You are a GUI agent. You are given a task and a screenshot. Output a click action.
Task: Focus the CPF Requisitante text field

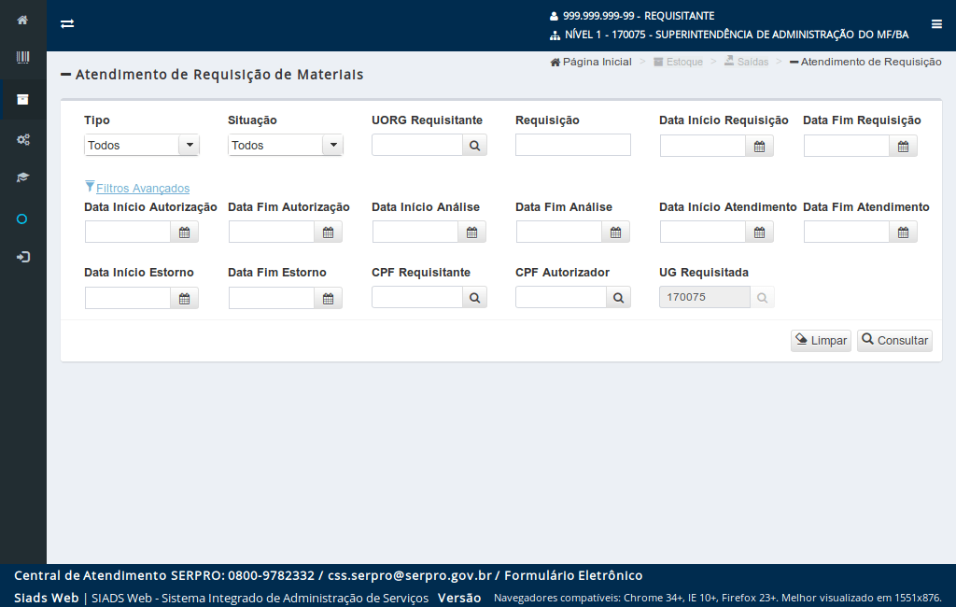(417, 298)
